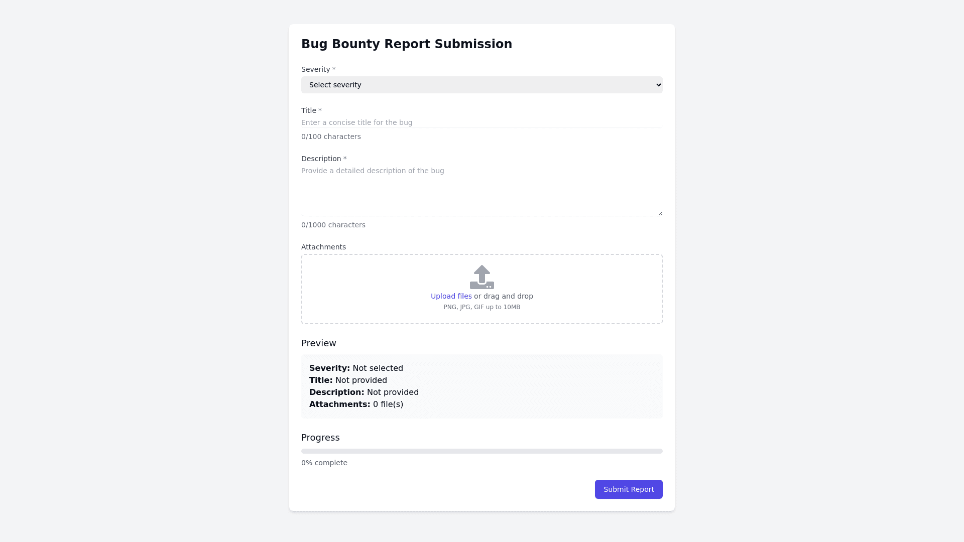Click the Bug Bounty Report Submission heading
This screenshot has width=964, height=542.
click(406, 44)
